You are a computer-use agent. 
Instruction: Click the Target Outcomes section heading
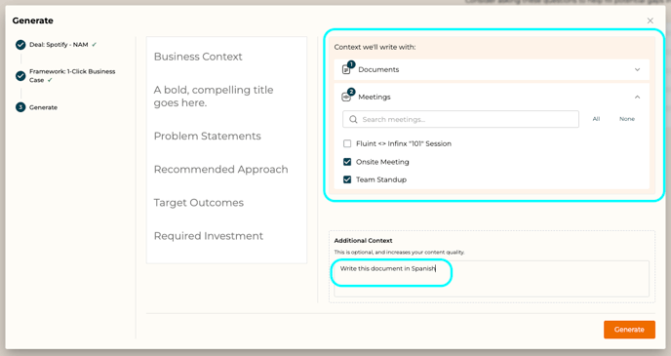pyautogui.click(x=199, y=203)
